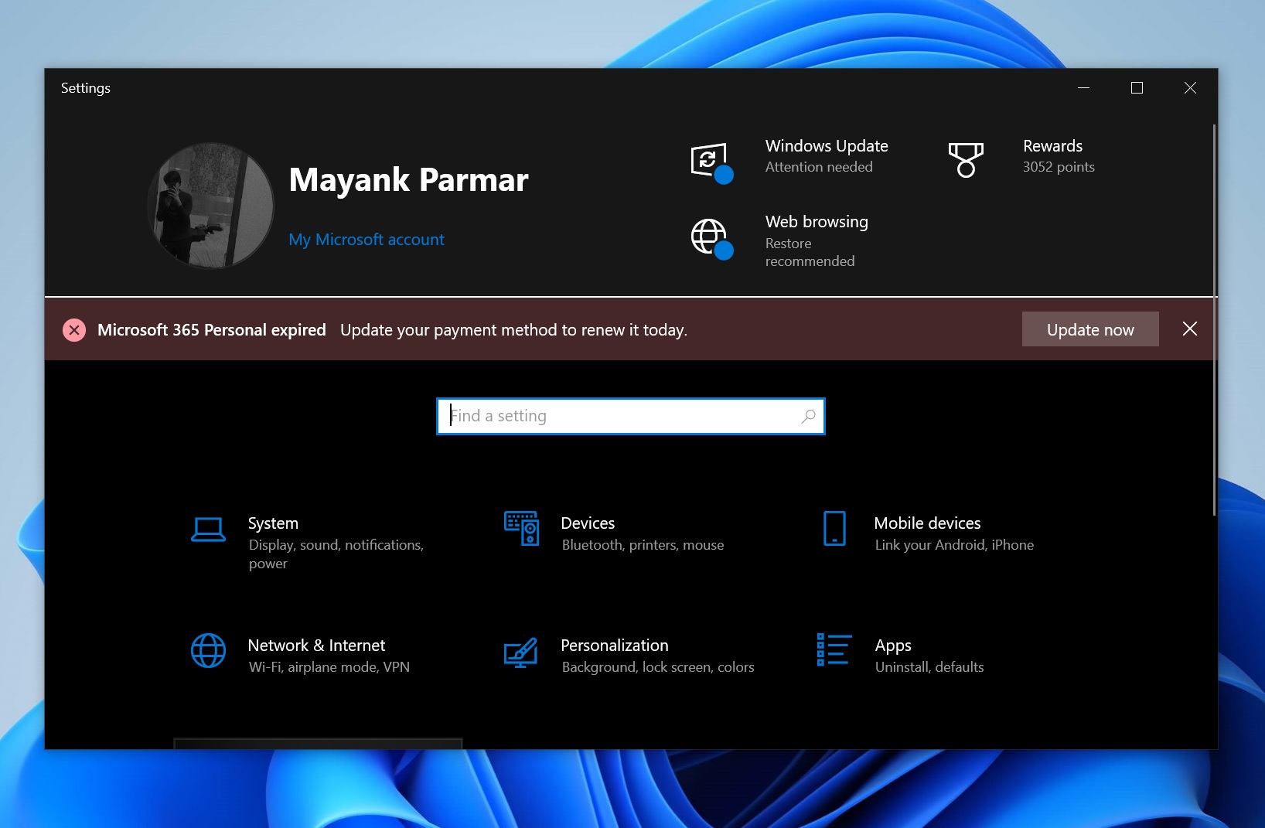
Task: Click the search magnifier in the search box
Action: click(x=807, y=416)
